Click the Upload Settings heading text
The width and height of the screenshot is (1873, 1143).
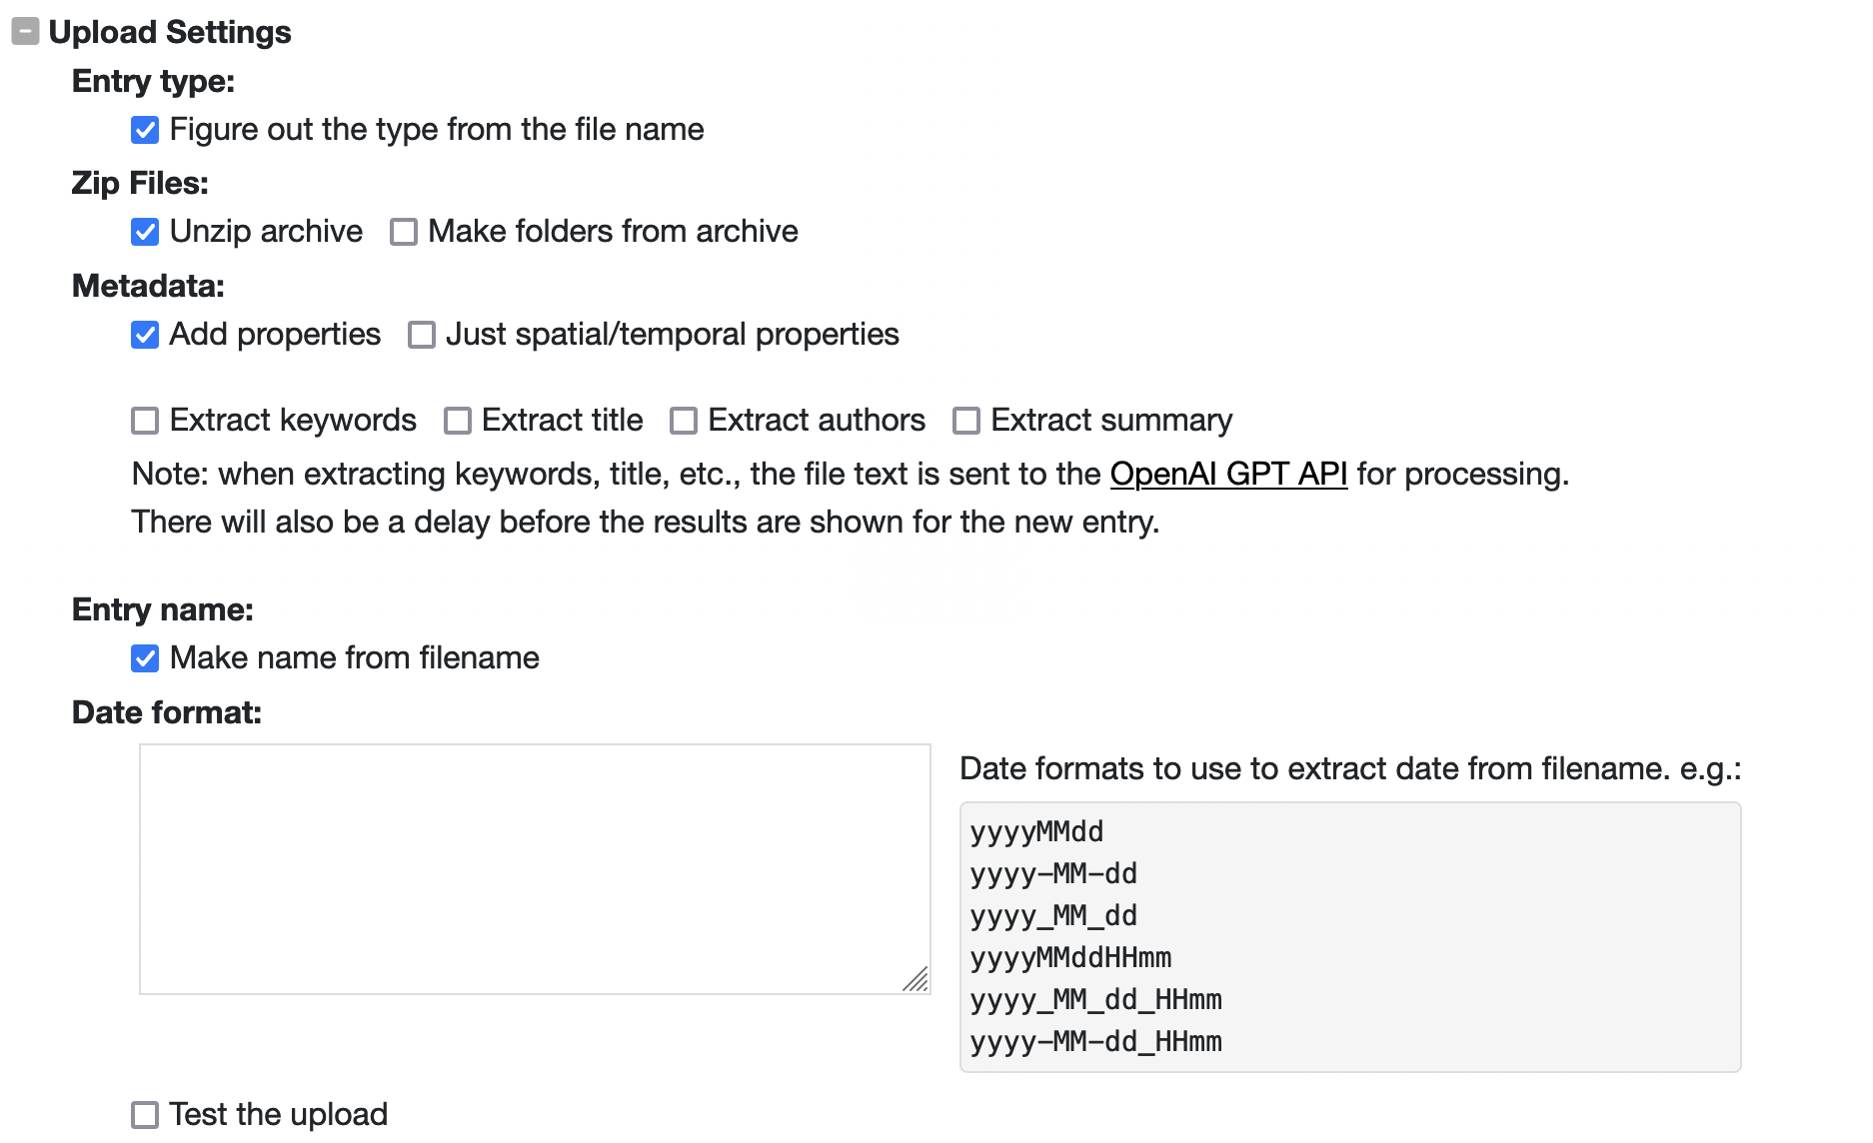(170, 32)
